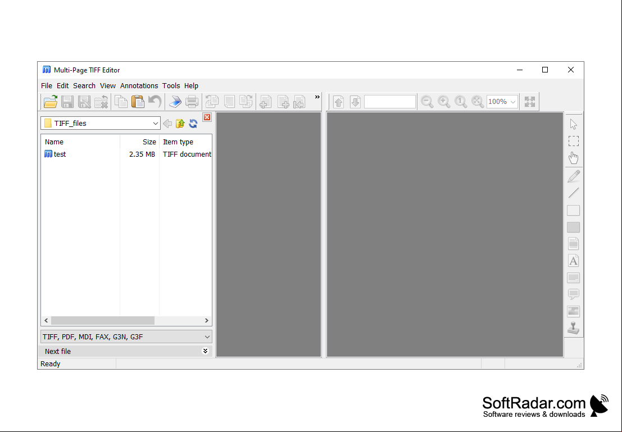Select the hand pan tool

(573, 158)
